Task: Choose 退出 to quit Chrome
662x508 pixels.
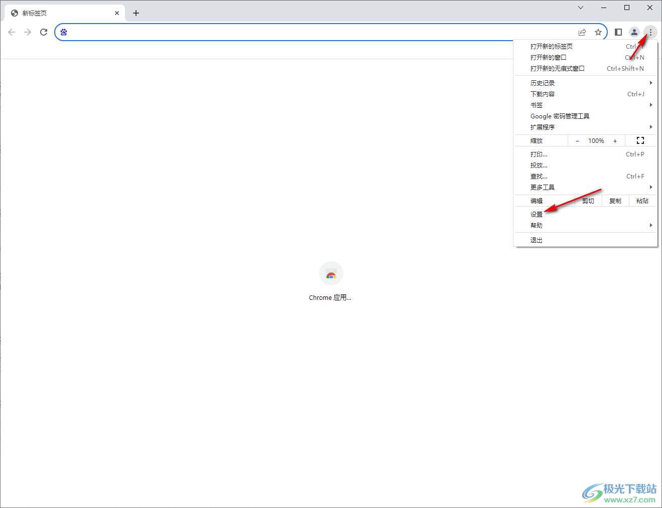Action: point(585,240)
